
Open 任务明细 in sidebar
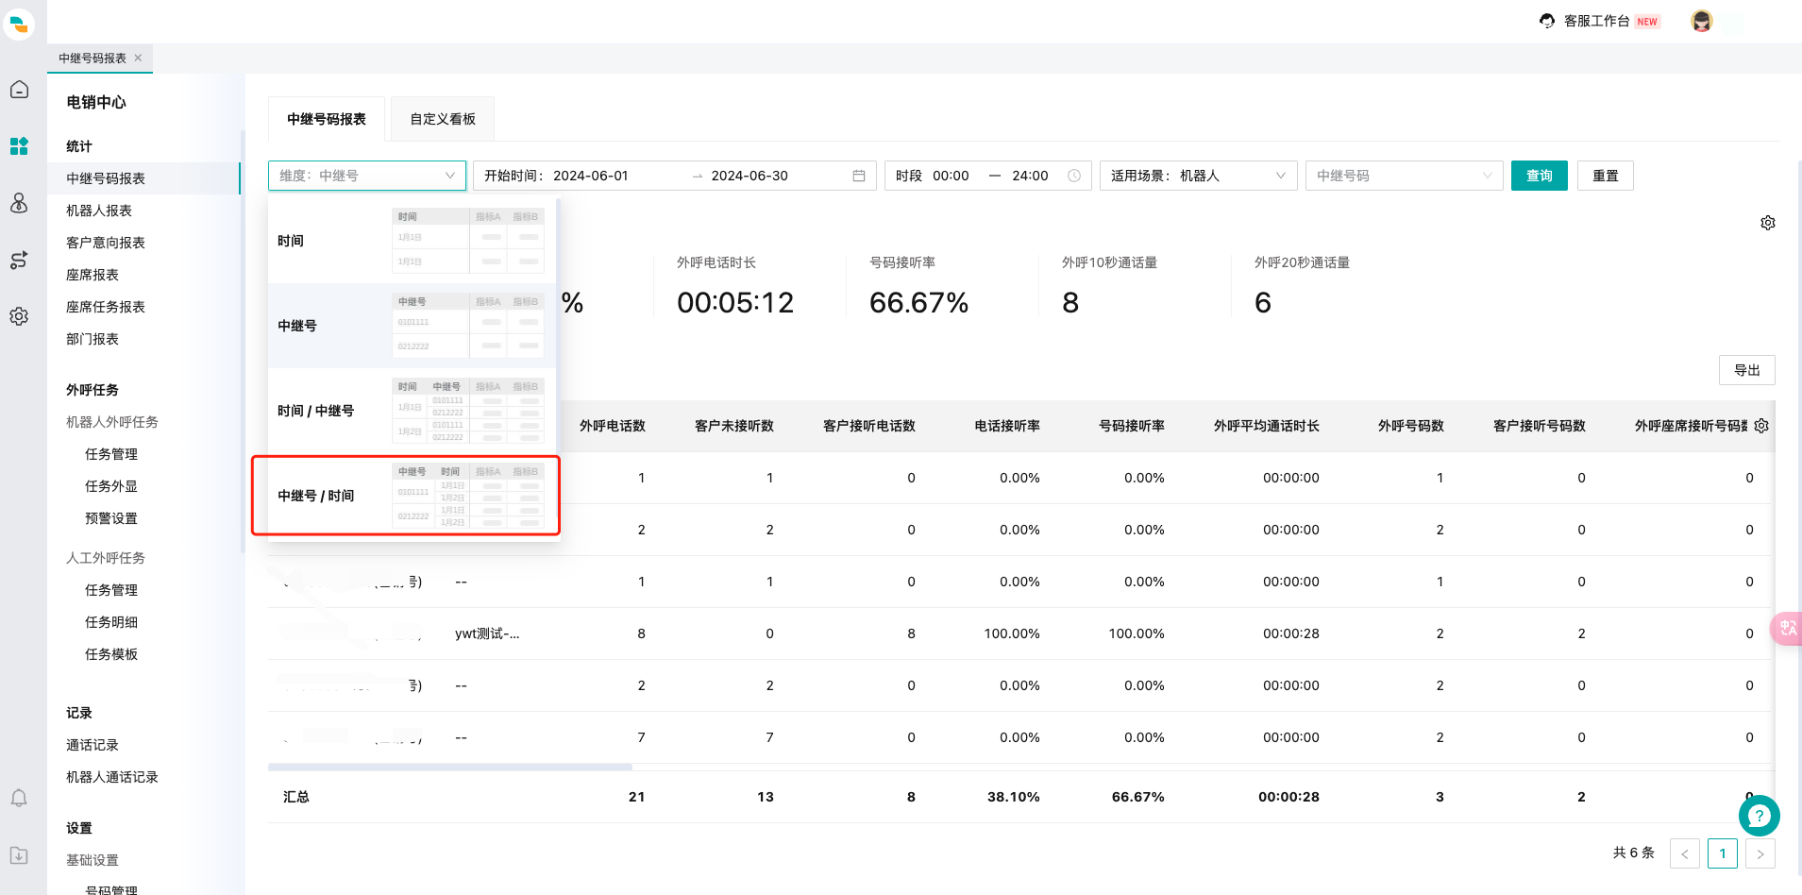[x=111, y=622]
